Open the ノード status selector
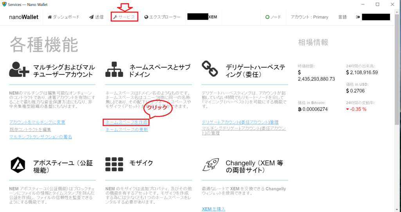The width and height of the screenshot is (401, 212). [x=273, y=17]
